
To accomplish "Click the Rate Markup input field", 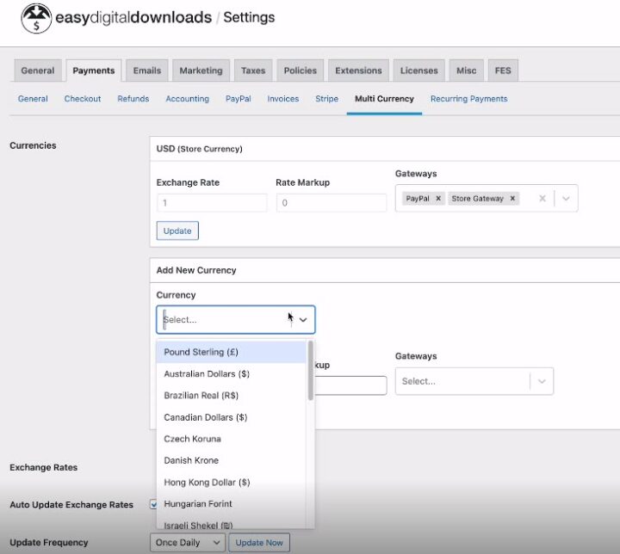I will click(x=331, y=203).
